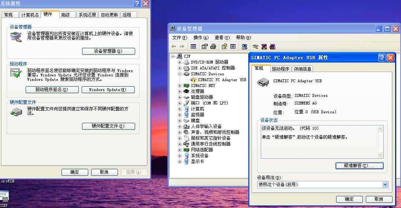
Task: Open the device usage dropdown
Action: [385, 185]
